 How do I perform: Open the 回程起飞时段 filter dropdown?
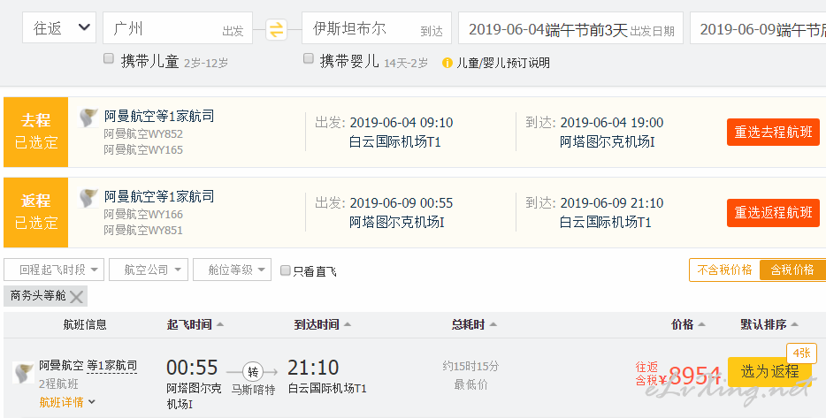pos(54,270)
